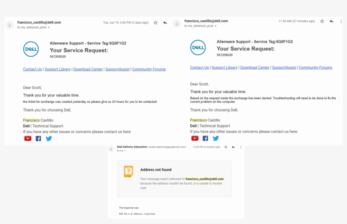
Task: Reply to the 11:56 AM email
Action: coord(331,21)
